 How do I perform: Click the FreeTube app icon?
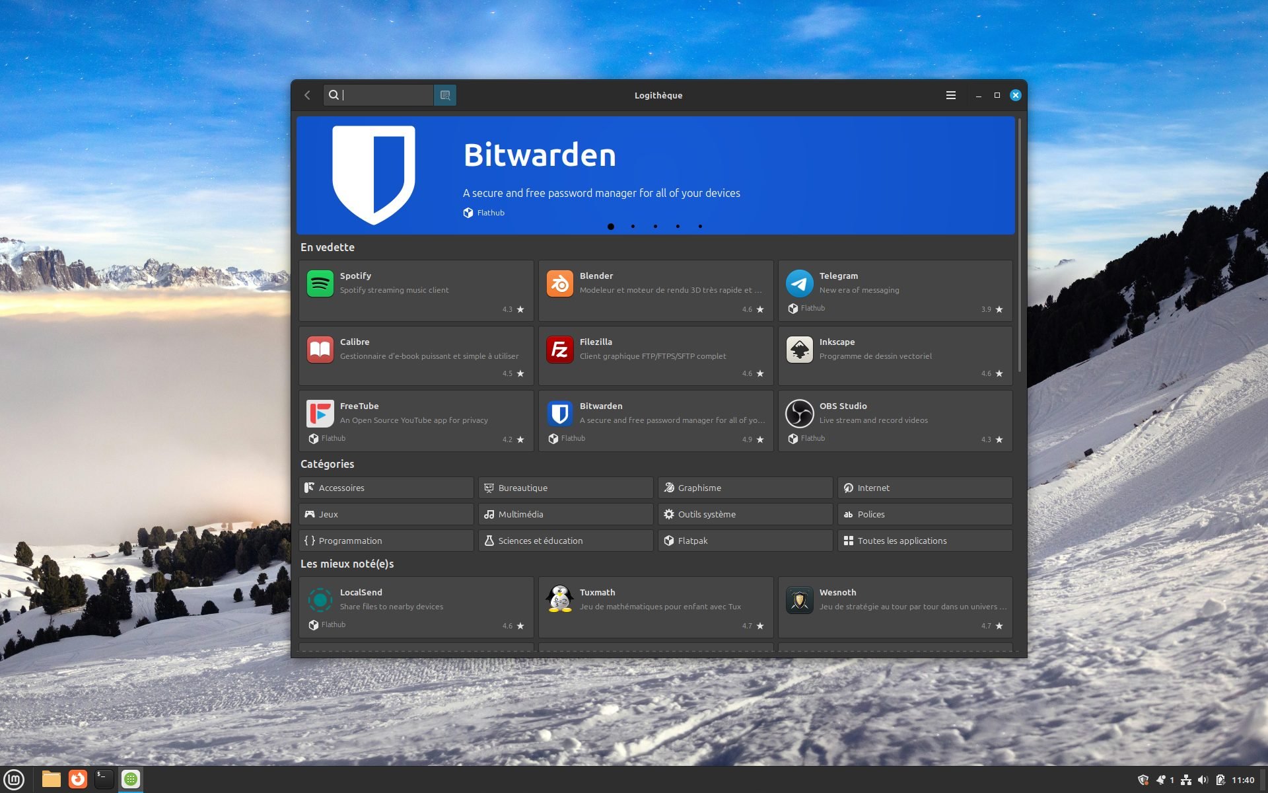[x=320, y=414]
